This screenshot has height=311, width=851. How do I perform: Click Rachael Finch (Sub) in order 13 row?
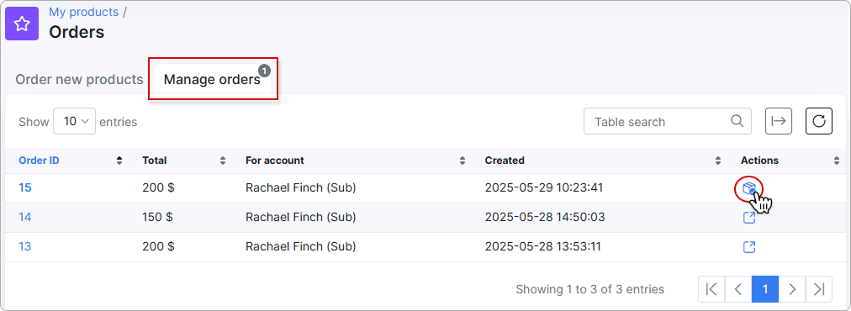click(301, 246)
